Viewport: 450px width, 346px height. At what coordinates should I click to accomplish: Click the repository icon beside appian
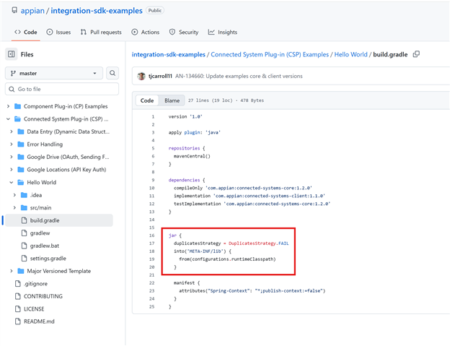14,10
